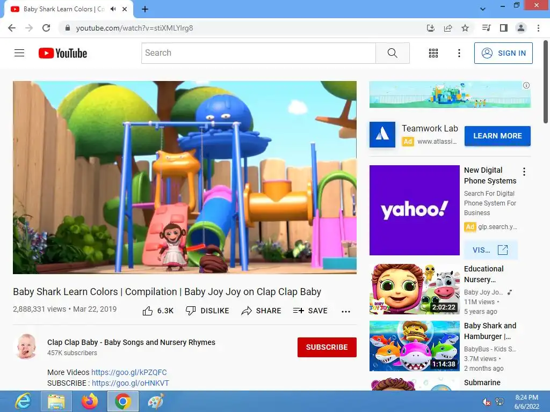Click the channel baby avatar
The height and width of the screenshot is (412, 550).
[x=26, y=347]
